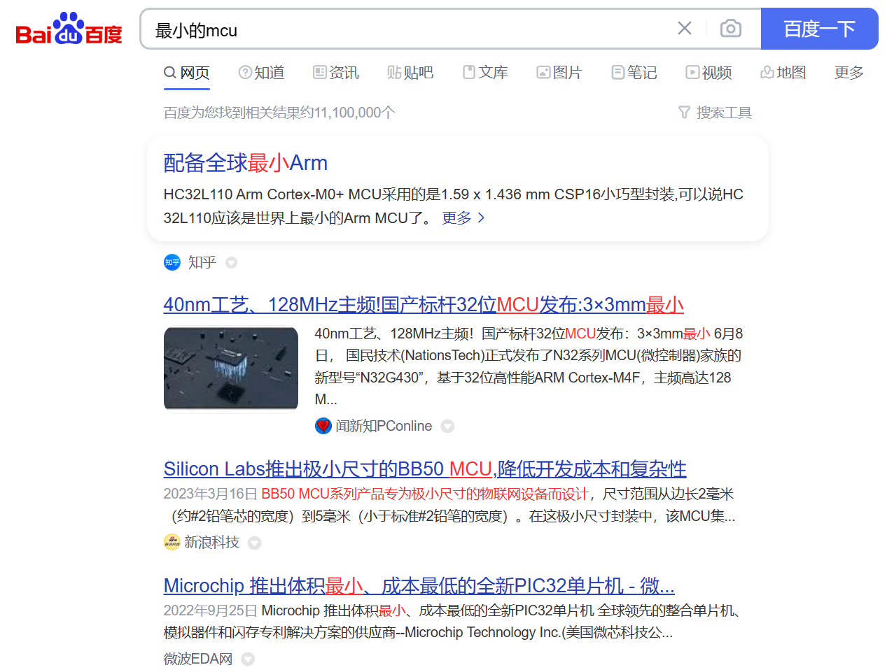This screenshot has width=887, height=672.
Task: Click the HC32L110 Arm Cortex-M0+ snippet text
Action: point(453,206)
